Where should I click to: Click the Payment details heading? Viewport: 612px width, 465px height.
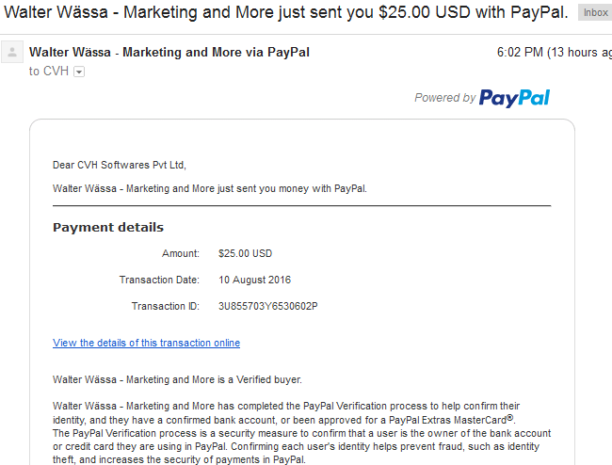click(x=108, y=228)
